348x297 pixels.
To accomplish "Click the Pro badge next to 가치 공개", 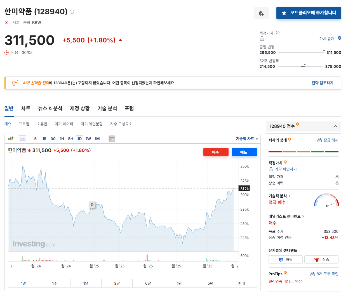I will (x=339, y=38).
